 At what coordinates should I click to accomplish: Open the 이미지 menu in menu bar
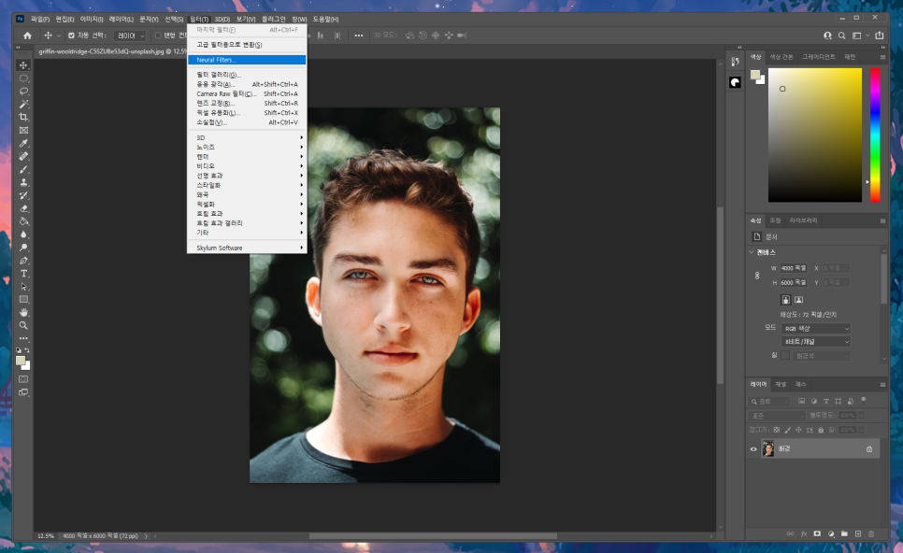[x=92, y=19]
